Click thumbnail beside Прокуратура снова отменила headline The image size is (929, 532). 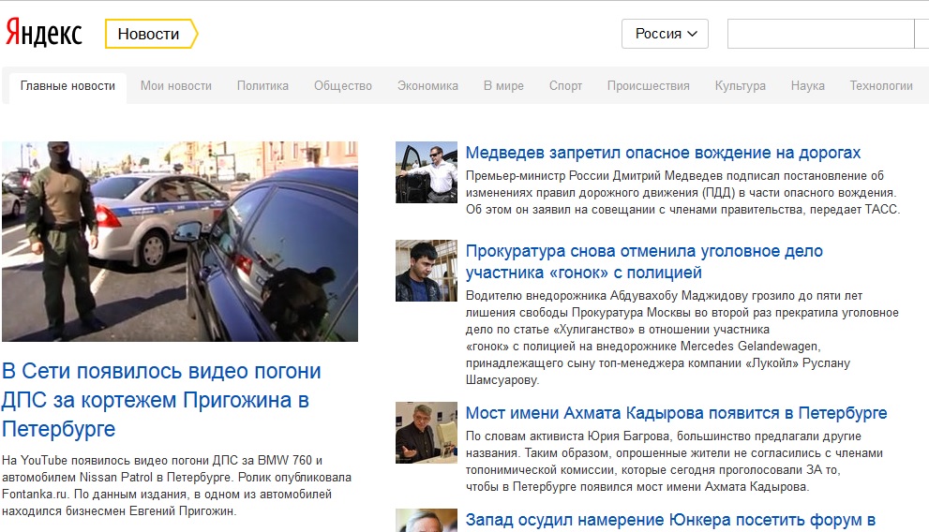pyautogui.click(x=426, y=271)
